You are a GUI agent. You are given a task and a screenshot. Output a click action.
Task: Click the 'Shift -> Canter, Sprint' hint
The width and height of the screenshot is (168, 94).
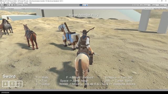[x=118, y=81]
